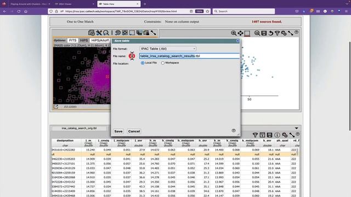
Task: Toggle table text view icon
Action: click(262, 135)
